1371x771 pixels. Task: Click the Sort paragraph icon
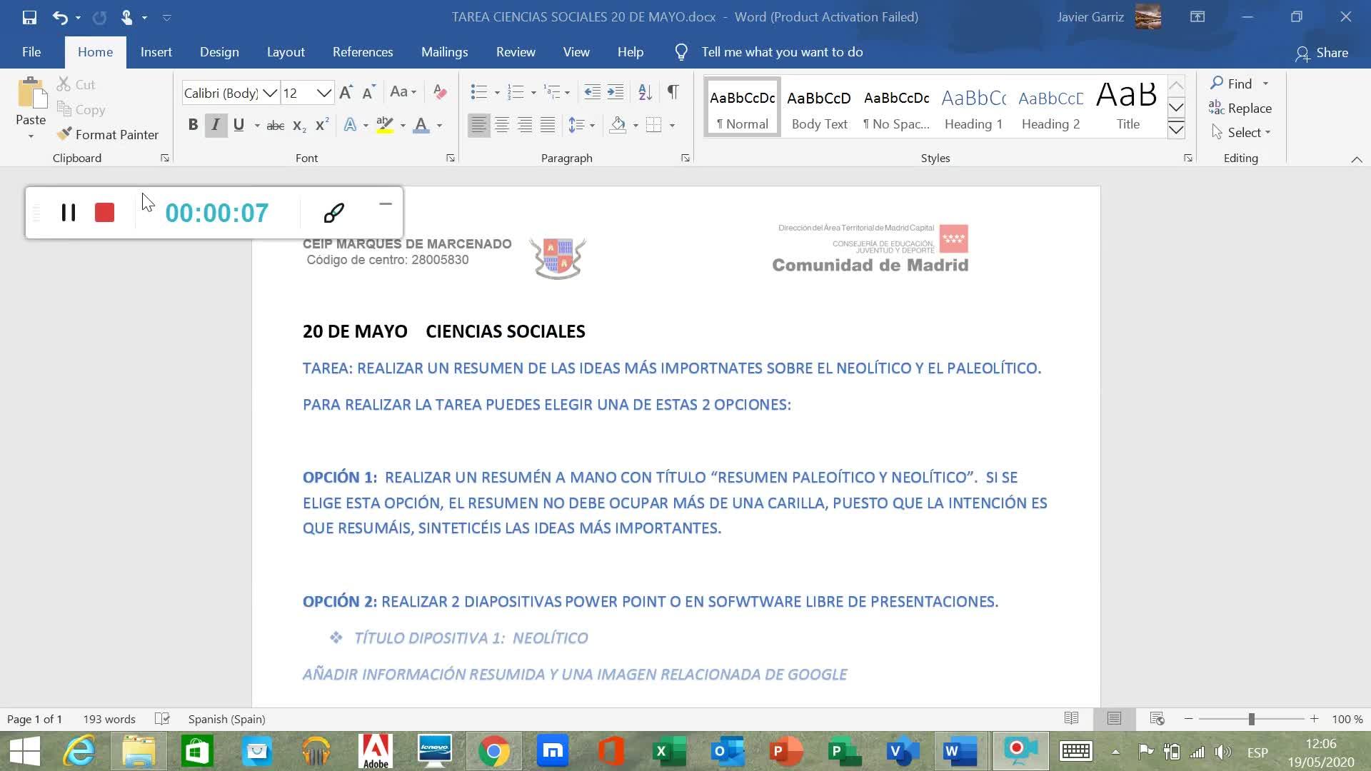(x=645, y=92)
